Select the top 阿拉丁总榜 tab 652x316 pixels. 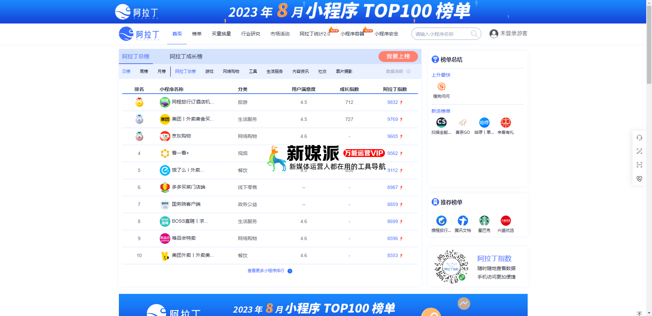click(x=136, y=57)
